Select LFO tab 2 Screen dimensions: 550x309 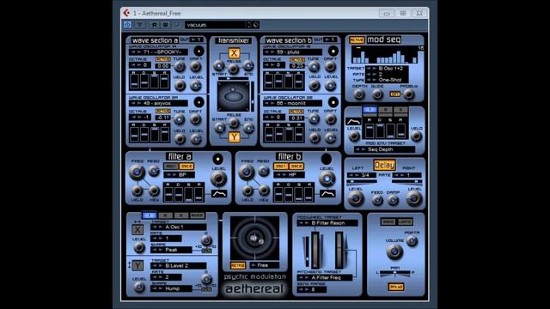[x=165, y=215]
